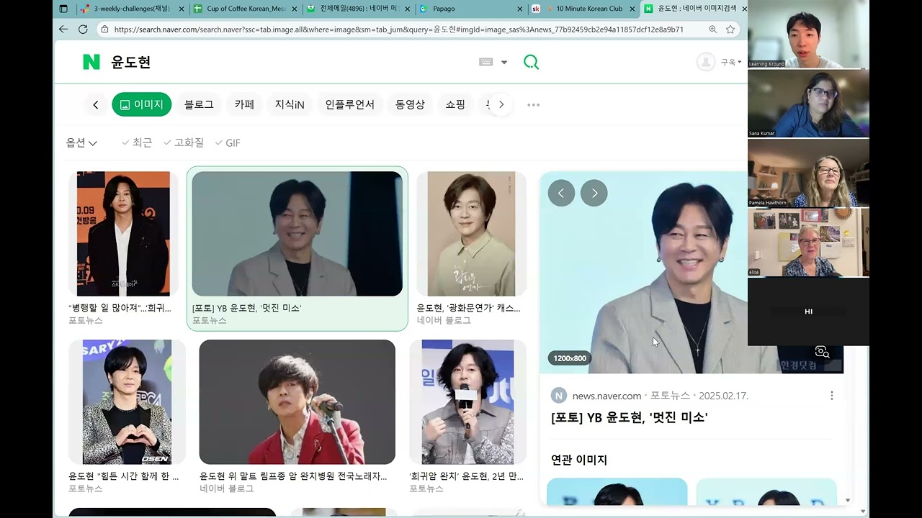This screenshot has height=518, width=922.
Task: Select the 이미지 tab
Action: click(x=142, y=104)
